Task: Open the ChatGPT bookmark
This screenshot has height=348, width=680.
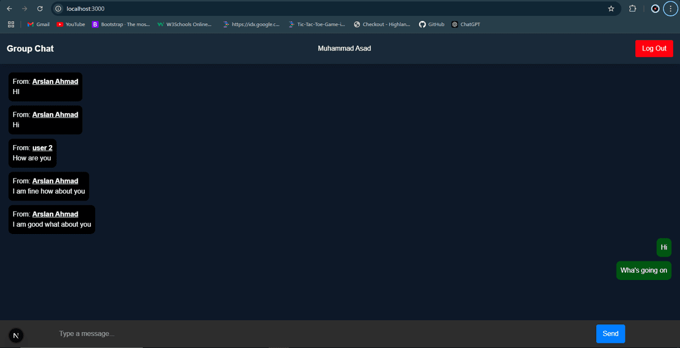Action: click(465, 24)
